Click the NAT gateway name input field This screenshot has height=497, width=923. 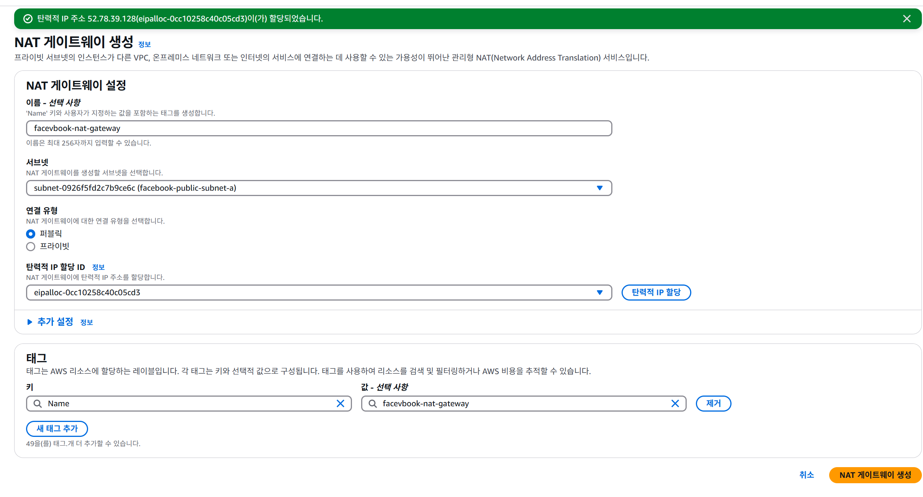click(x=319, y=128)
